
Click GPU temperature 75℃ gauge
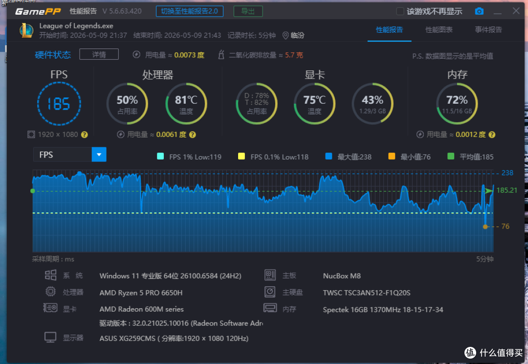coord(314,103)
